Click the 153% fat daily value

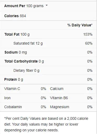pos(88,34)
